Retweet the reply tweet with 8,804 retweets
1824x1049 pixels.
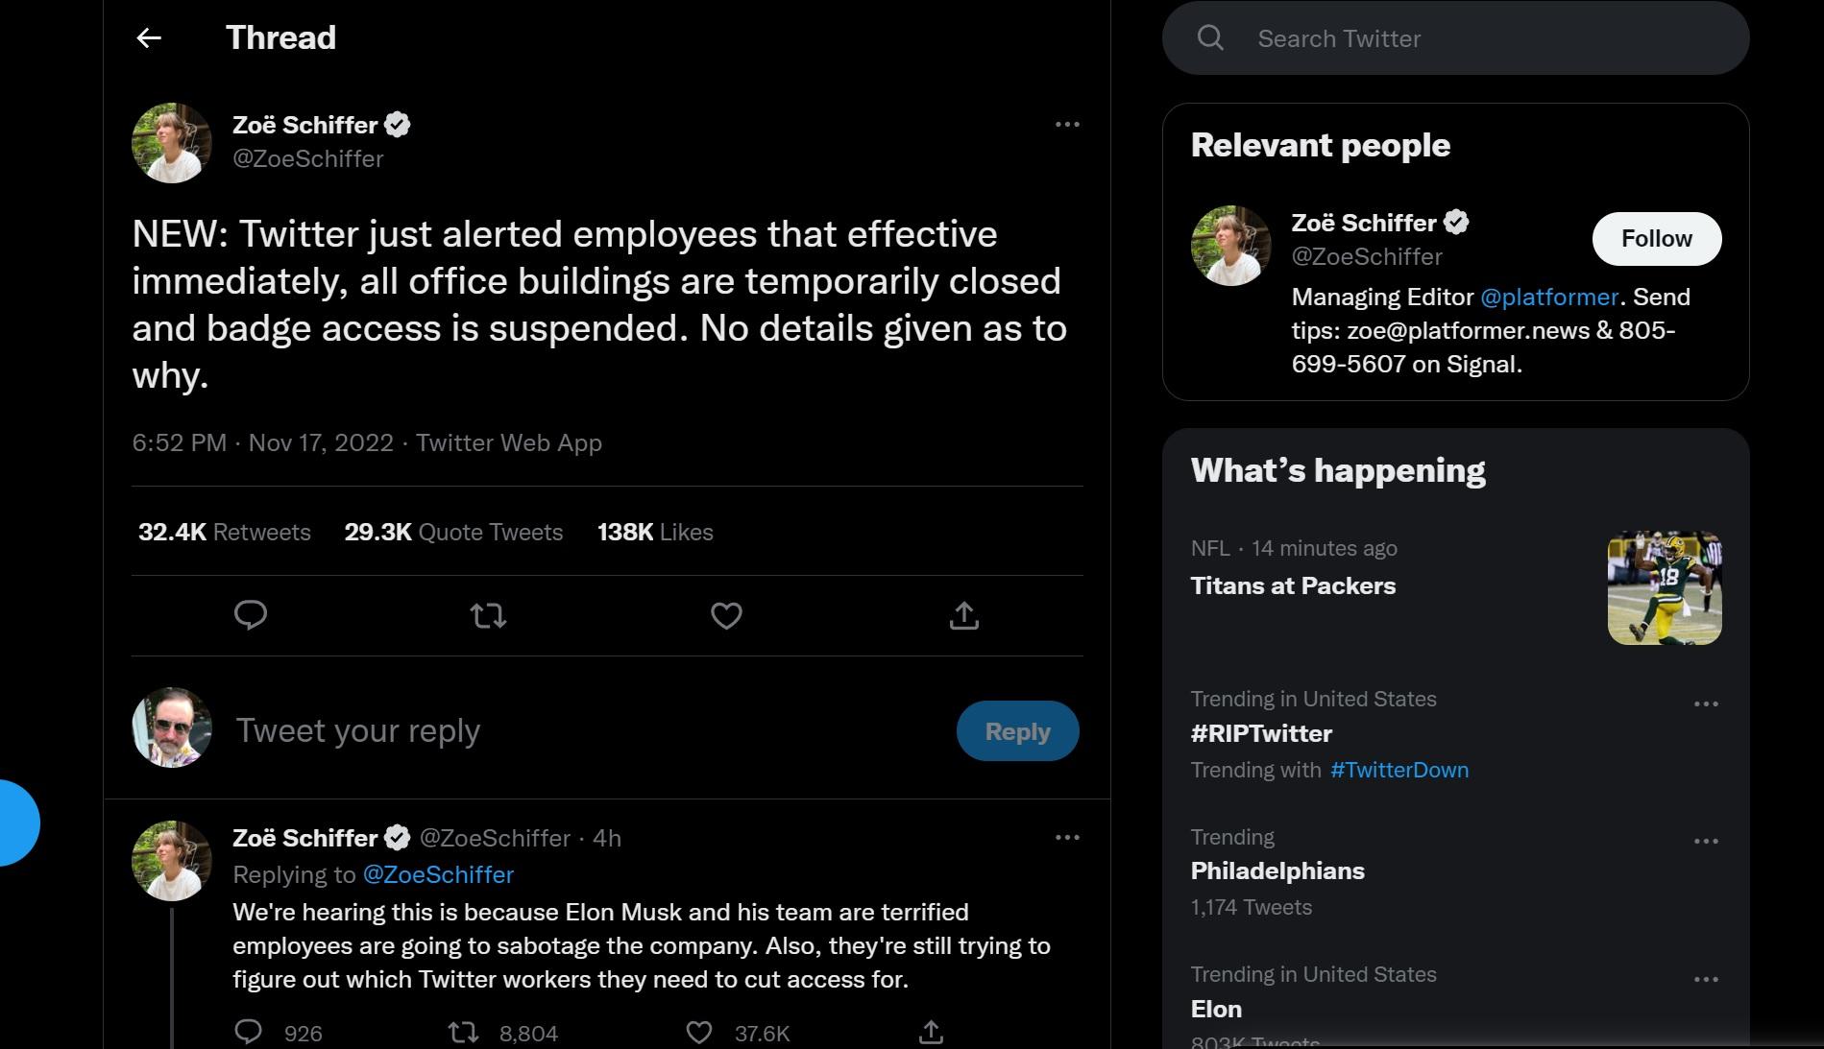point(463,1033)
